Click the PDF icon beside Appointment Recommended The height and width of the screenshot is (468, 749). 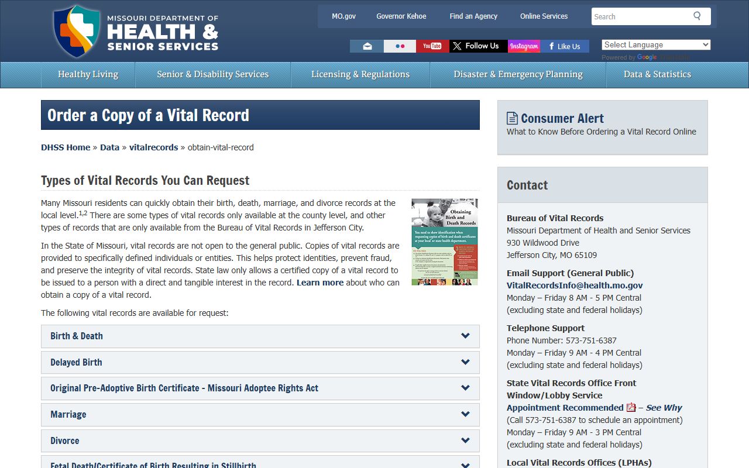click(631, 408)
